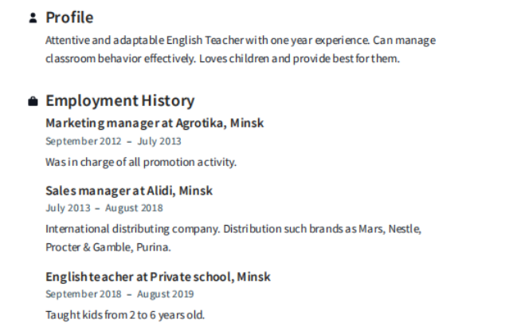This screenshot has height=331, width=517.
Task: Click the line 'International distributing company'
Action: pyautogui.click(x=233, y=229)
